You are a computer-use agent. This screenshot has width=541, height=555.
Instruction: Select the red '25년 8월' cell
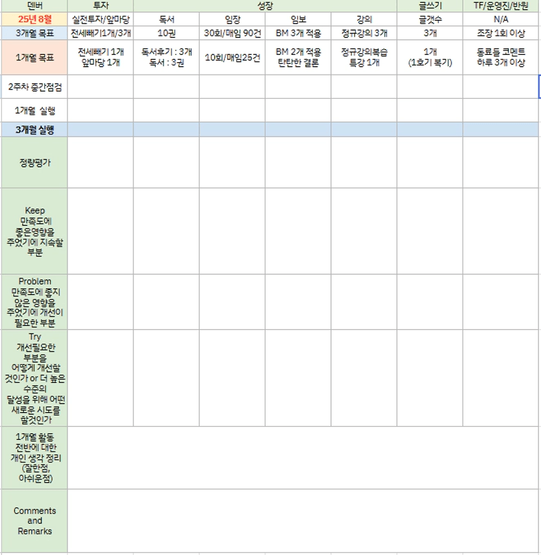click(x=34, y=19)
